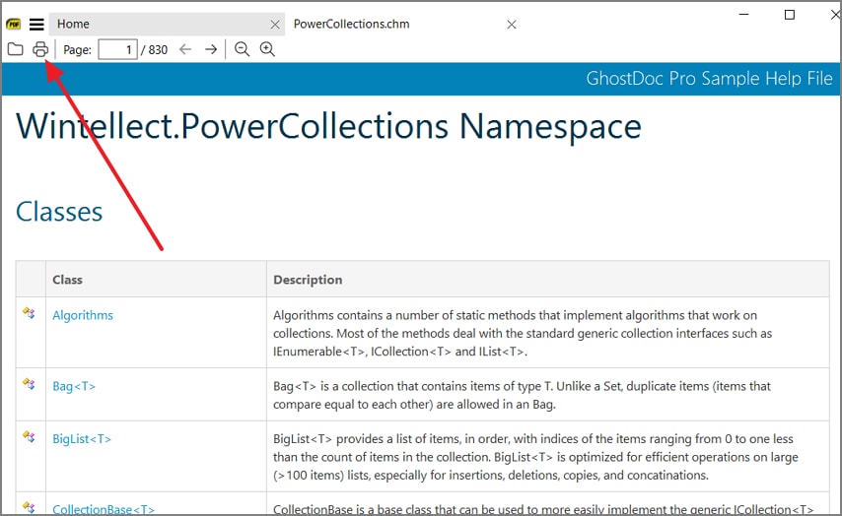Click the 'Page:' label in toolbar

coord(77,50)
